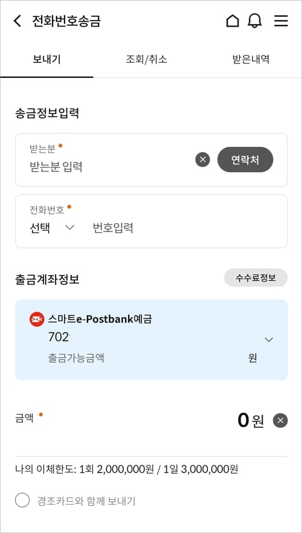Open notifications bell icon
The width and height of the screenshot is (302, 533).
255,21
